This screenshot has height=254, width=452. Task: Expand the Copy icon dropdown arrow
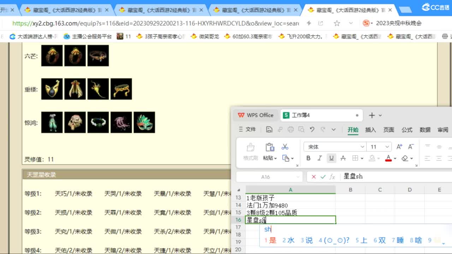[292, 159]
